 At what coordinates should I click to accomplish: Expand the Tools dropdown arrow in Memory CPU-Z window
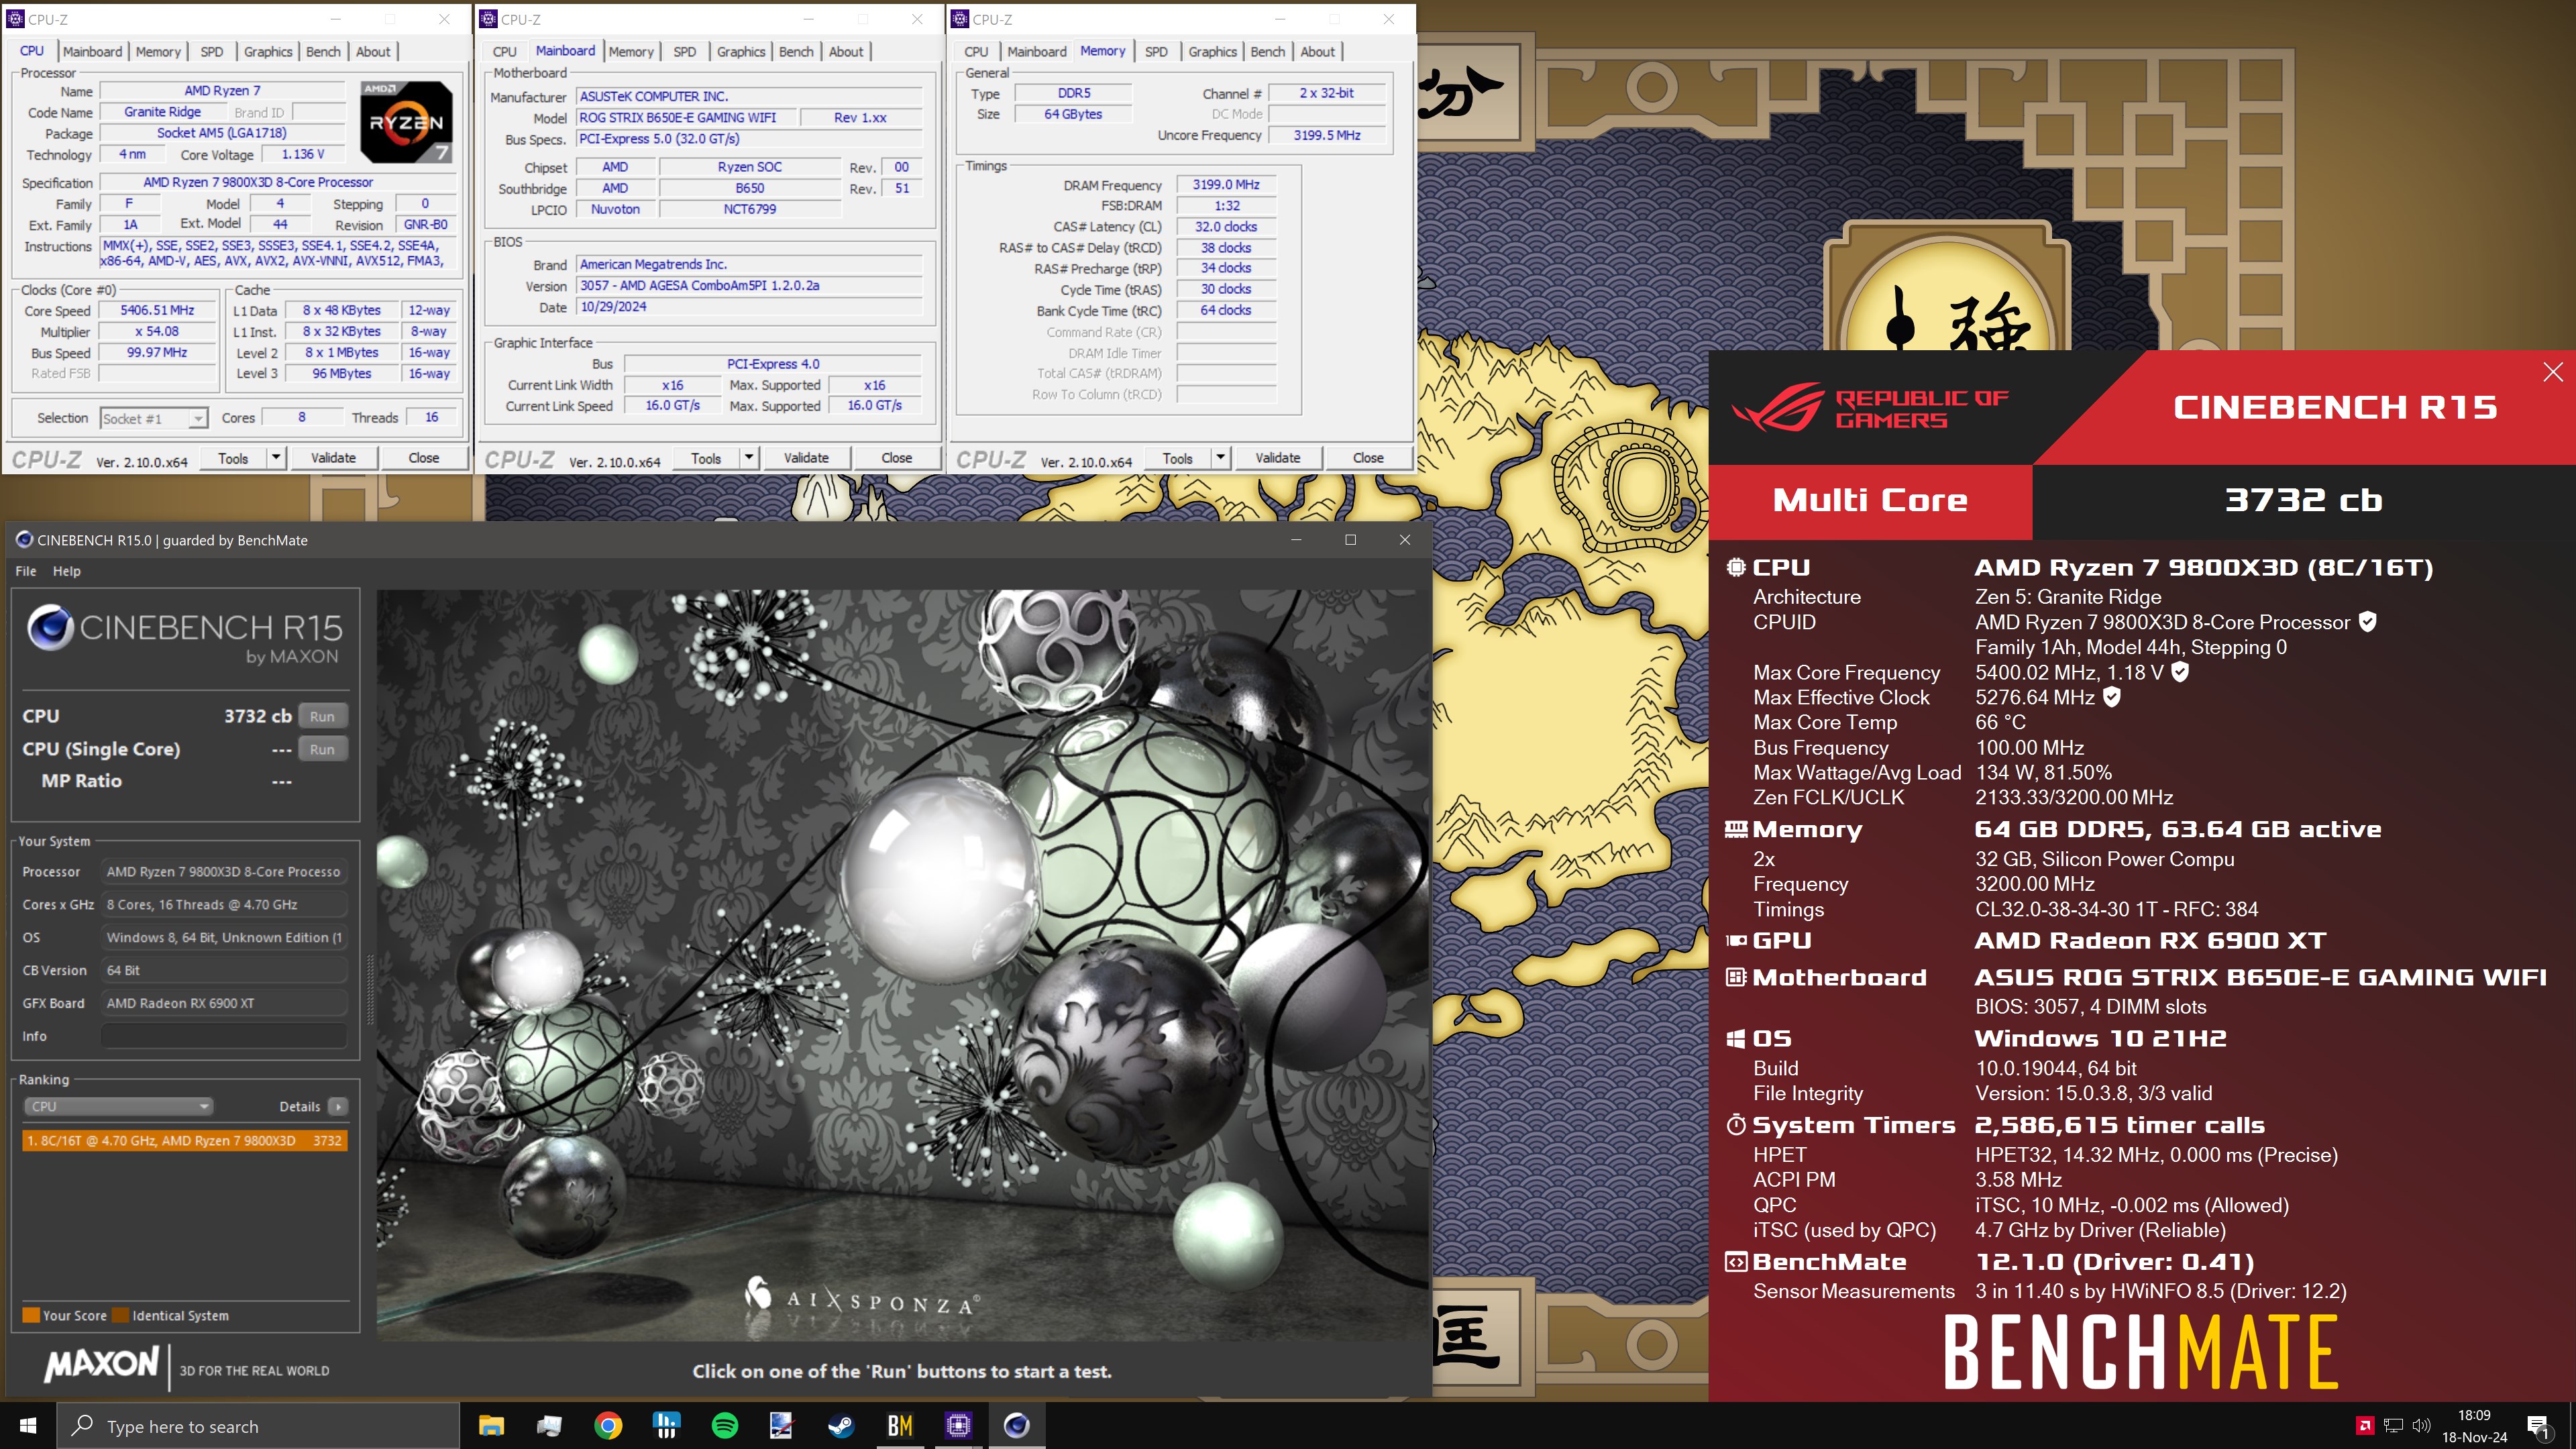pyautogui.click(x=1220, y=458)
